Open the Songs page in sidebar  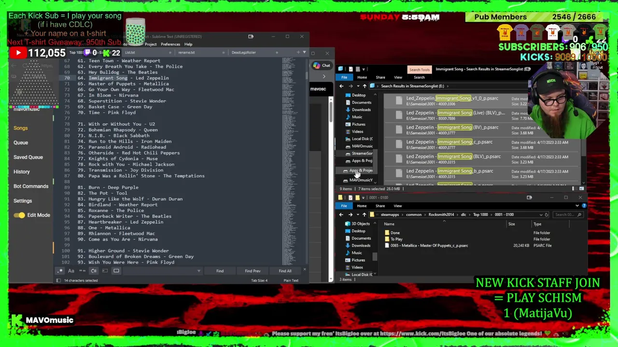click(x=21, y=128)
